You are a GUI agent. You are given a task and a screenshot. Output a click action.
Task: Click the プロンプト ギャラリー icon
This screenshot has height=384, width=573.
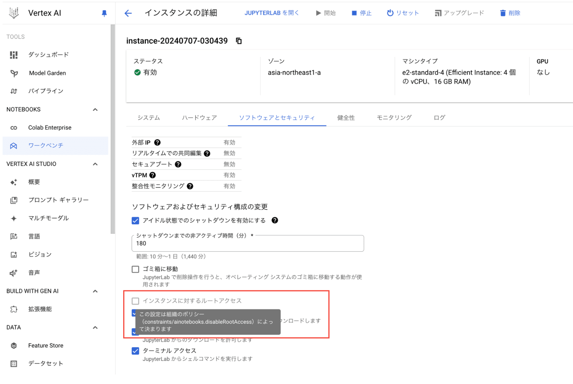14,200
